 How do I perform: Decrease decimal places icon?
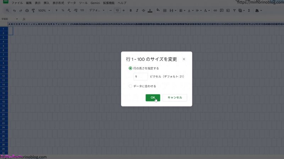pos(69,11)
